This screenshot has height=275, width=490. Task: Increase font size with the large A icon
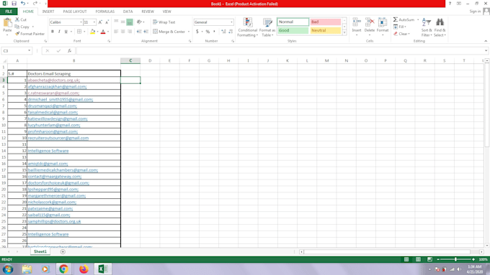point(100,22)
